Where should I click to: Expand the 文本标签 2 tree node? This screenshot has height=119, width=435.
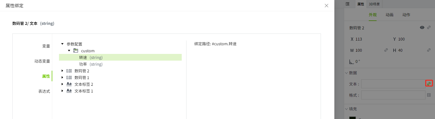tap(62, 84)
